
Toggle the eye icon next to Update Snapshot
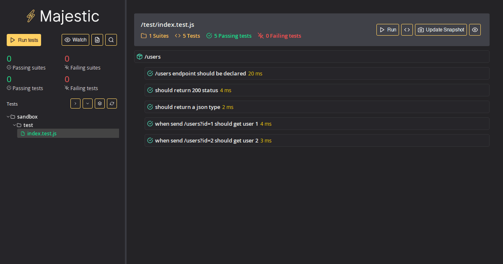(474, 29)
